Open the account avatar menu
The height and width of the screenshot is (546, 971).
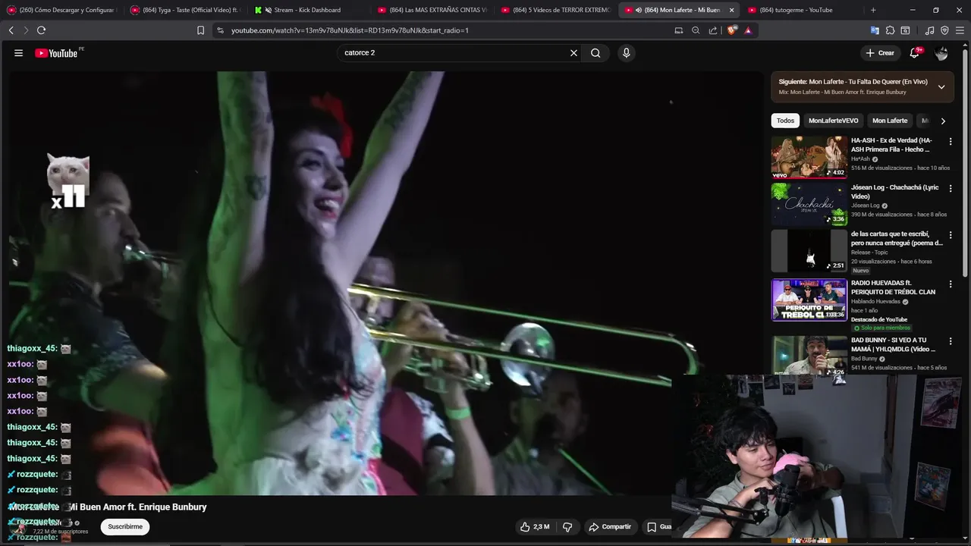[941, 53]
